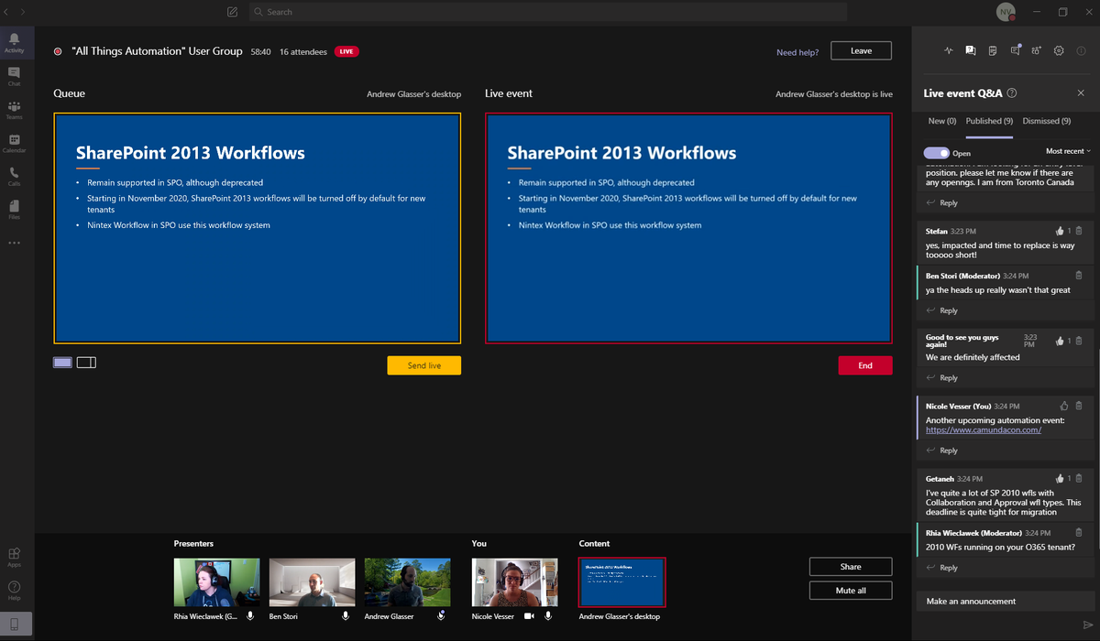Screen dimensions: 1100x641
Task: Click the mobile app download icon
Action: (x=15, y=624)
